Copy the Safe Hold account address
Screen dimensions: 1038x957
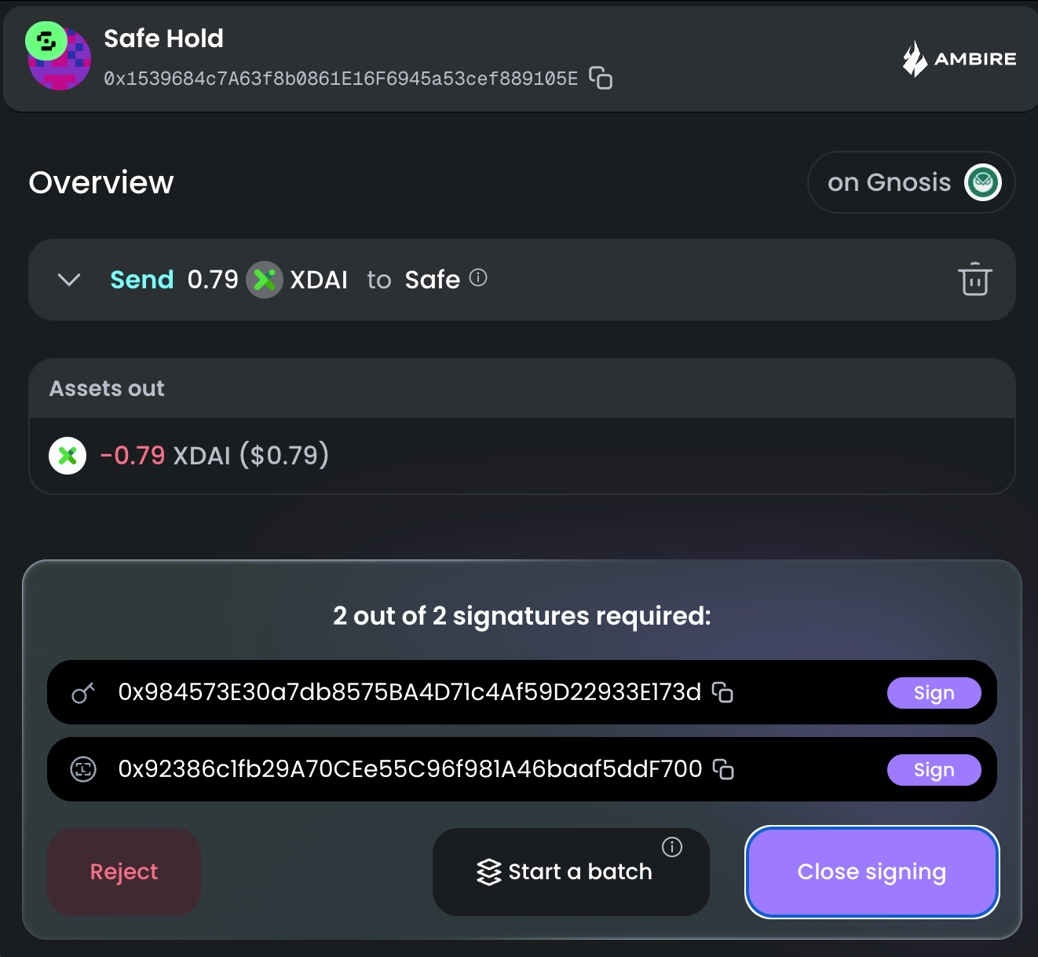[x=601, y=79]
